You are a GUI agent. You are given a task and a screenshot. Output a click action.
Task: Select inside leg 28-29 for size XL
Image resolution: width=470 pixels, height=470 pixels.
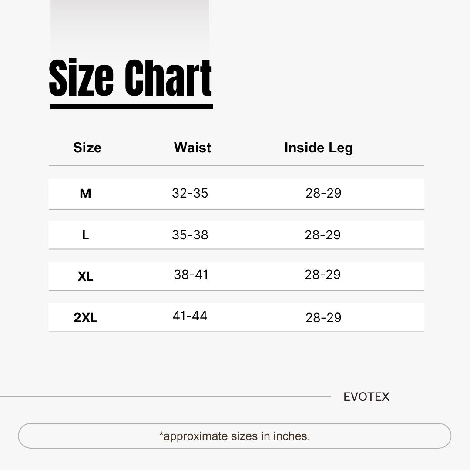[323, 275]
